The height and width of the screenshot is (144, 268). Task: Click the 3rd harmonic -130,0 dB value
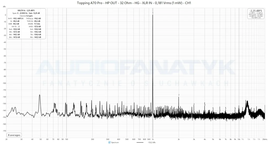pyautogui.click(x=37, y=29)
